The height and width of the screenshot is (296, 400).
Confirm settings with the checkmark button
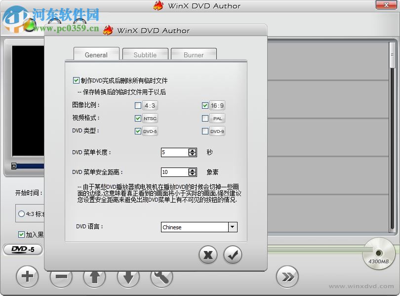pyautogui.click(x=232, y=255)
